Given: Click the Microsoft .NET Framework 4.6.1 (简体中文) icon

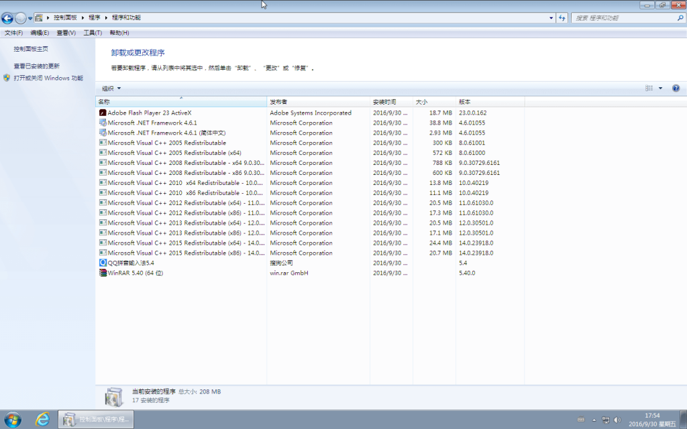Looking at the screenshot, I should click(103, 133).
